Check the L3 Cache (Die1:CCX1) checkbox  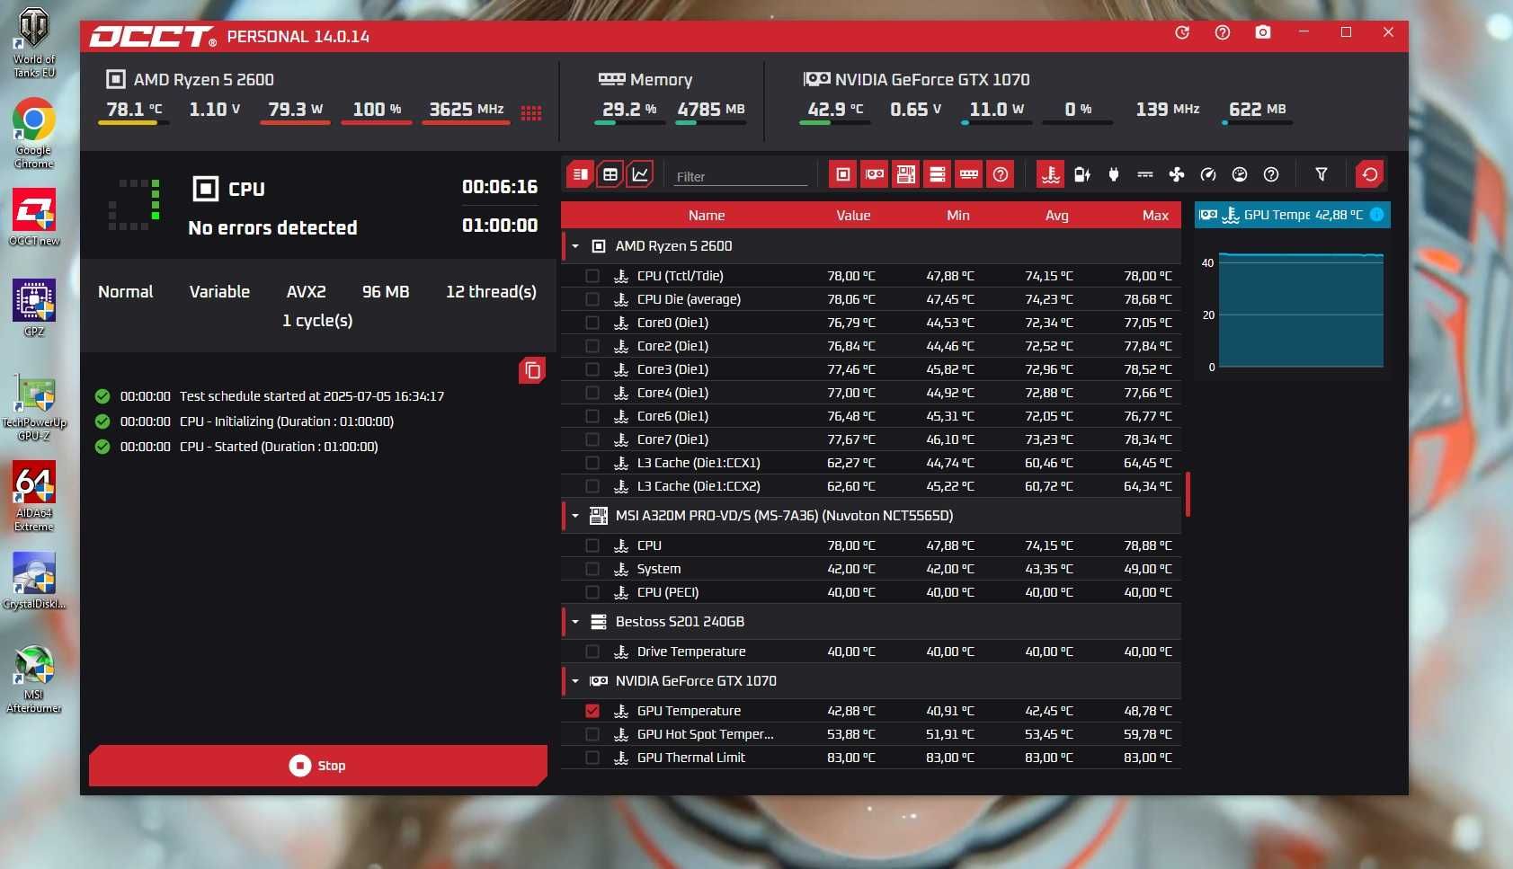click(592, 463)
